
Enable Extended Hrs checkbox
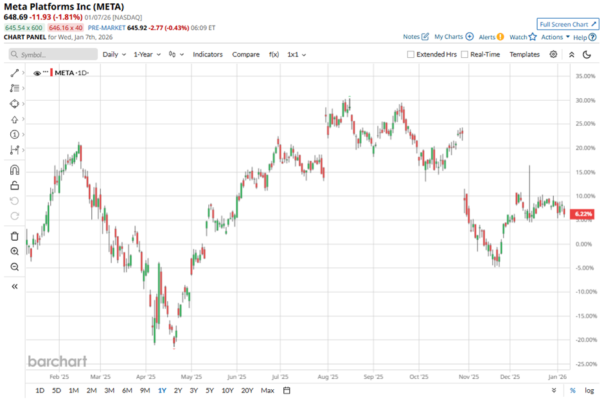pos(411,55)
